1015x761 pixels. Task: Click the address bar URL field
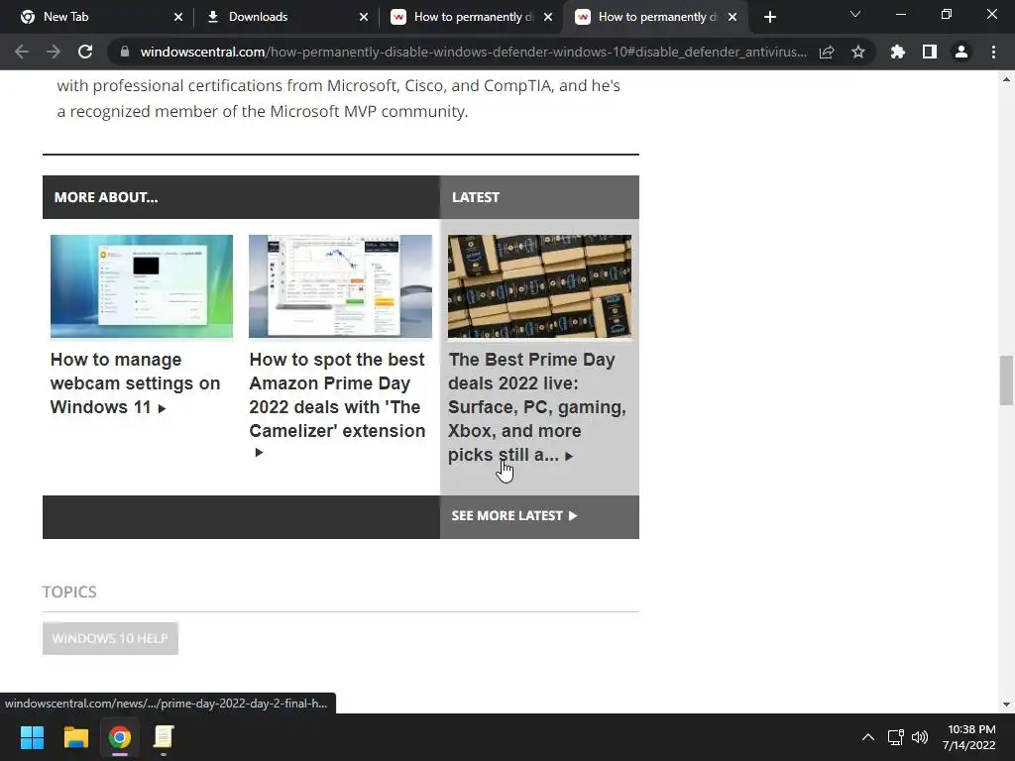pos(473,52)
